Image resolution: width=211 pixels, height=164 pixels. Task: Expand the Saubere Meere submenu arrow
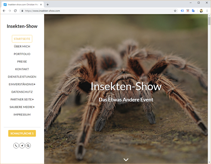[x=34, y=107]
